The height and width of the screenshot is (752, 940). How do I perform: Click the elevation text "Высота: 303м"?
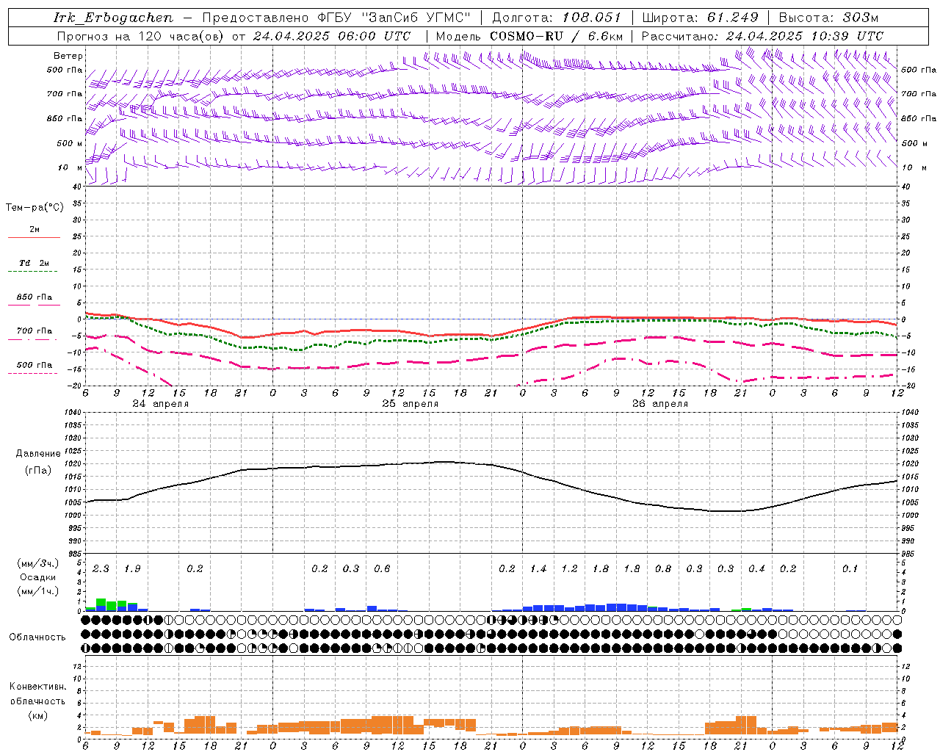828,18
